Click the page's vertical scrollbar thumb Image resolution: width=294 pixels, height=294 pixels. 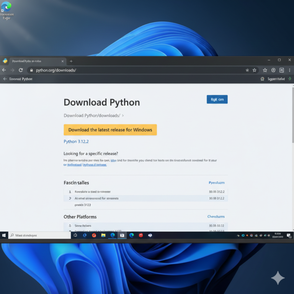coord(293,115)
